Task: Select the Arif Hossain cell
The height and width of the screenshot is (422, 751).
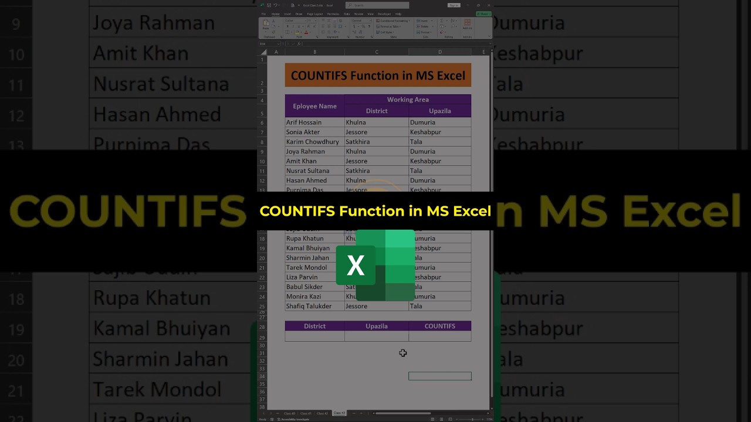Action: coord(314,122)
